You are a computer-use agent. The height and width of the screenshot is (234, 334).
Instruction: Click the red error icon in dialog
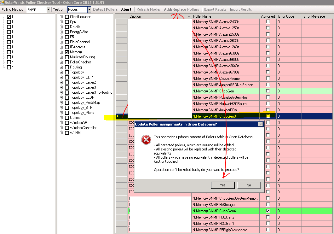pos(146,140)
